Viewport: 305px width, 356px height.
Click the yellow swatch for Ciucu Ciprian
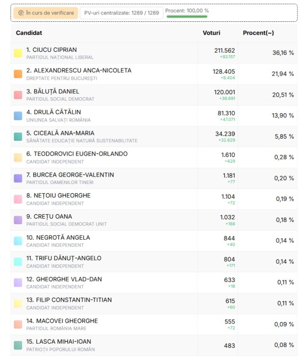point(18,53)
